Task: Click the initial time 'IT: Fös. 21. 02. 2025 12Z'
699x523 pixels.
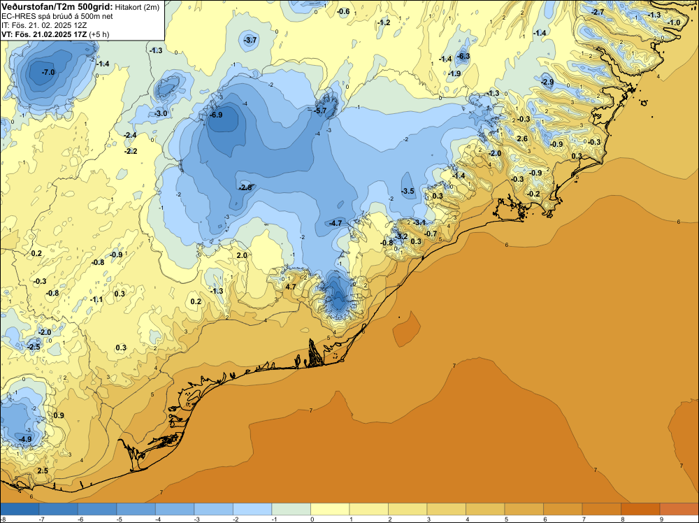Action: pos(44,25)
